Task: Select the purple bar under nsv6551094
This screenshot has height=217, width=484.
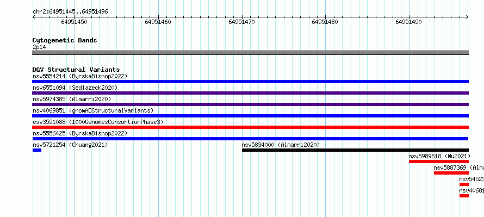Action: click(x=250, y=93)
